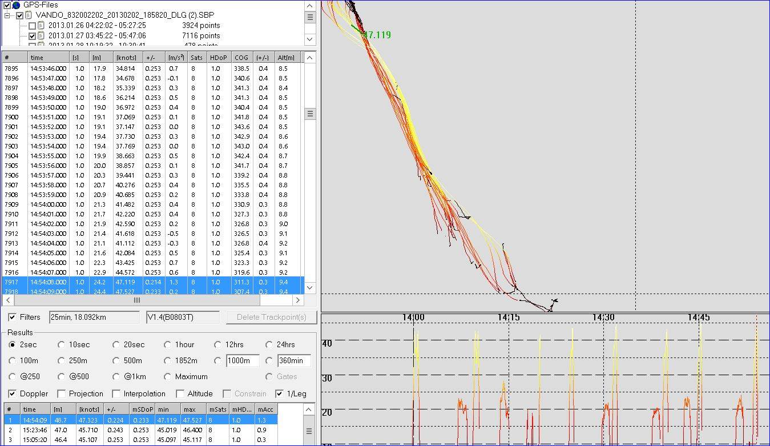Click results table scroll-up arrow
The width and height of the screenshot is (770, 446).
click(x=309, y=409)
